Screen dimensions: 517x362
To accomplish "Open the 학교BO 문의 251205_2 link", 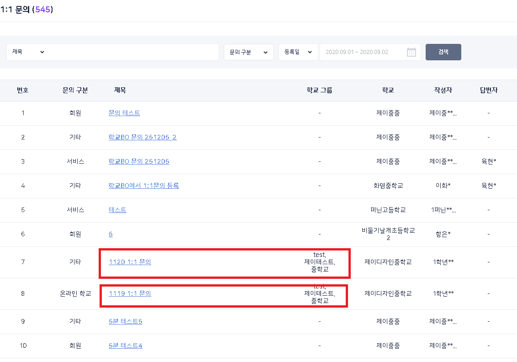I will (x=142, y=137).
